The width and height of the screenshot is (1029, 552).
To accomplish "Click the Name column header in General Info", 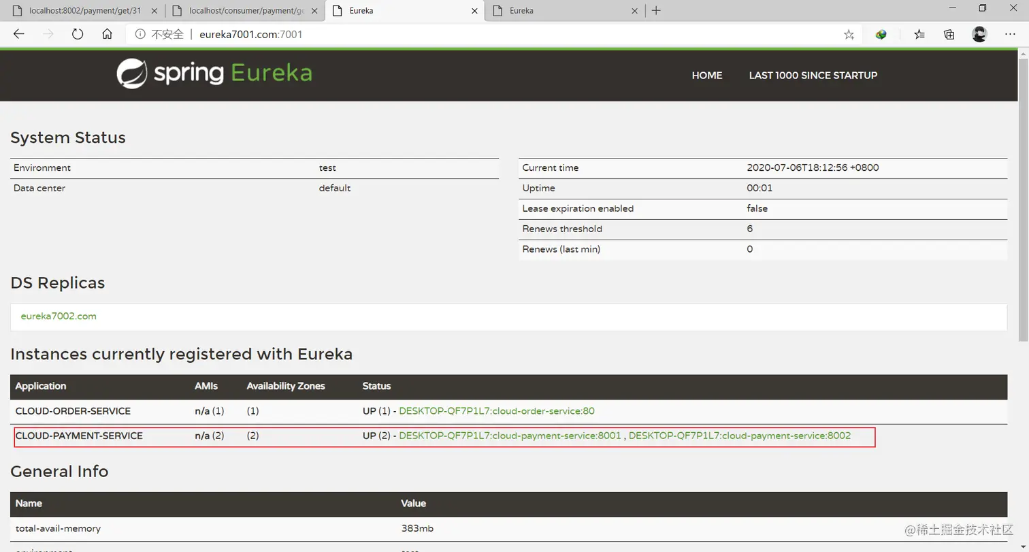I will (29, 504).
